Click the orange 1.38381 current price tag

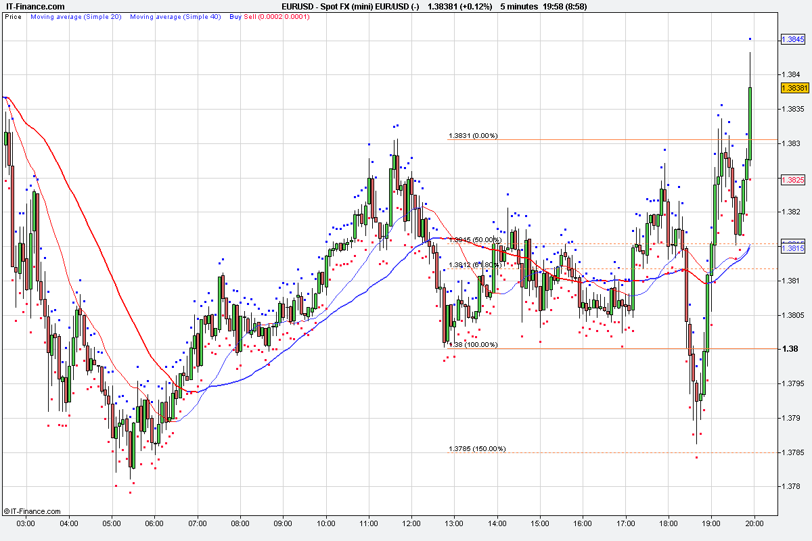click(794, 88)
